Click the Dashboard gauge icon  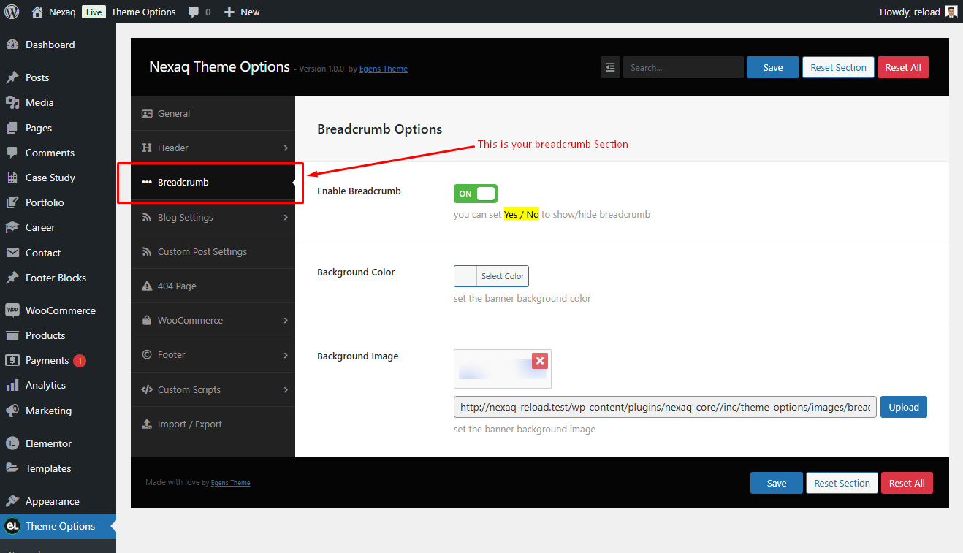point(12,45)
